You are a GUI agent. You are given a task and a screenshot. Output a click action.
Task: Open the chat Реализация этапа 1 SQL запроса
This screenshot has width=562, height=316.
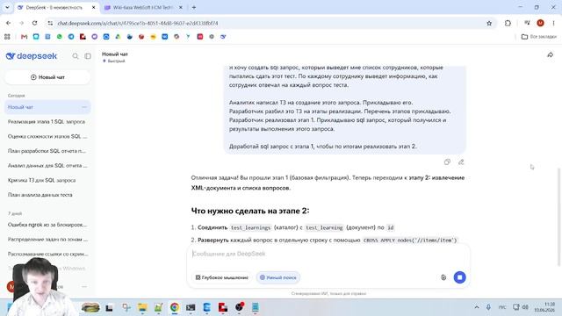coord(47,122)
